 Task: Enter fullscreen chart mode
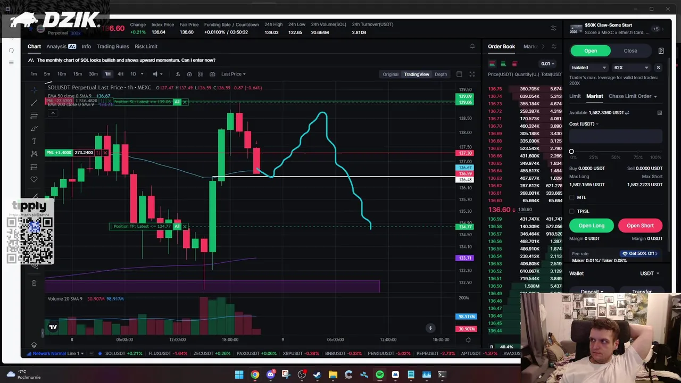click(x=471, y=74)
